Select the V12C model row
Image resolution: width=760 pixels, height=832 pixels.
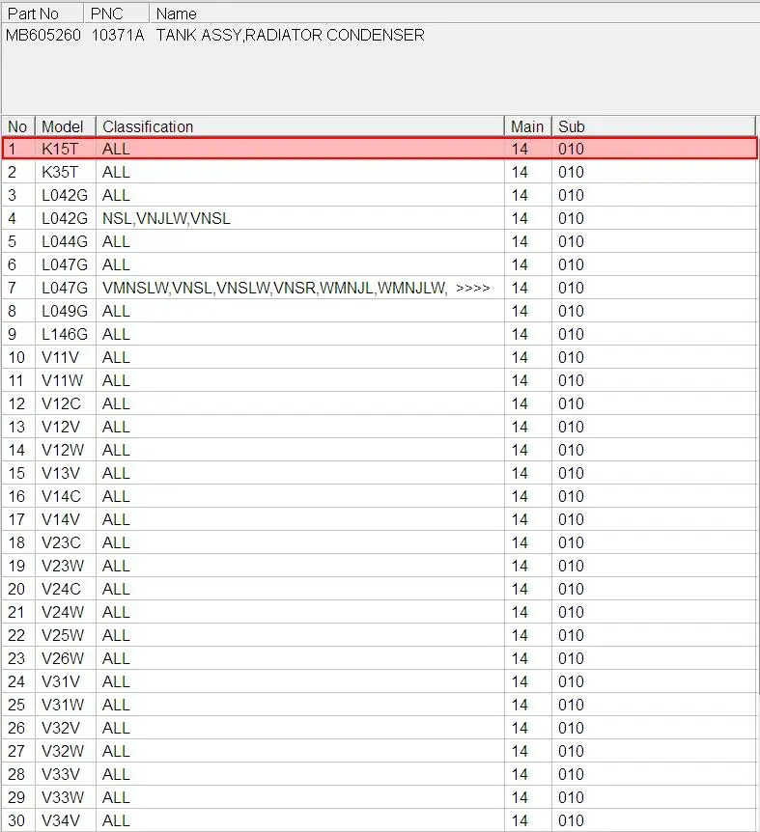coord(380,403)
